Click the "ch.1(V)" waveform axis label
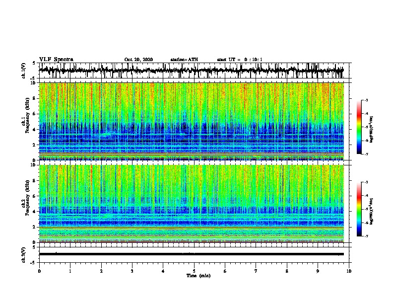The height and width of the screenshot is (304, 393). 24,71
